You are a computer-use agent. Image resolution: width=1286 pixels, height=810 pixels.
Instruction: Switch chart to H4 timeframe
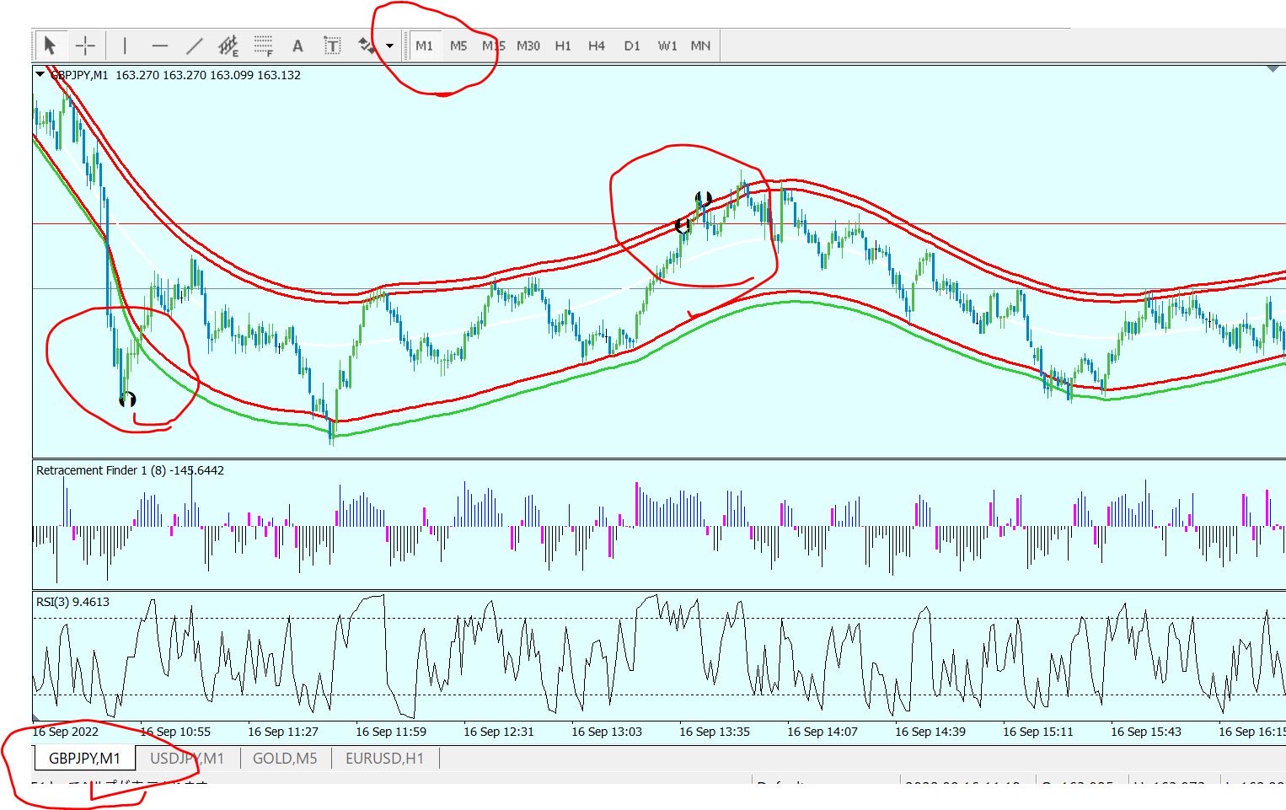tap(597, 46)
